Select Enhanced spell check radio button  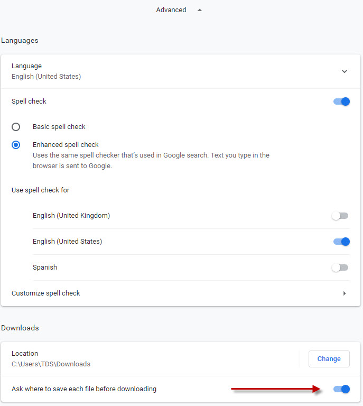point(16,145)
